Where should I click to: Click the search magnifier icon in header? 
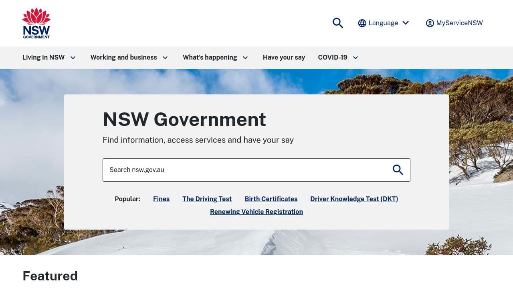tap(337, 23)
